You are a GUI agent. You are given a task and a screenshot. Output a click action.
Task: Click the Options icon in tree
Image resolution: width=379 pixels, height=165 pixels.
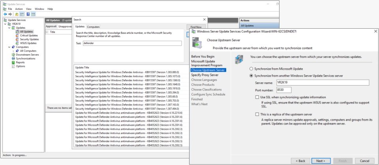point(13,66)
